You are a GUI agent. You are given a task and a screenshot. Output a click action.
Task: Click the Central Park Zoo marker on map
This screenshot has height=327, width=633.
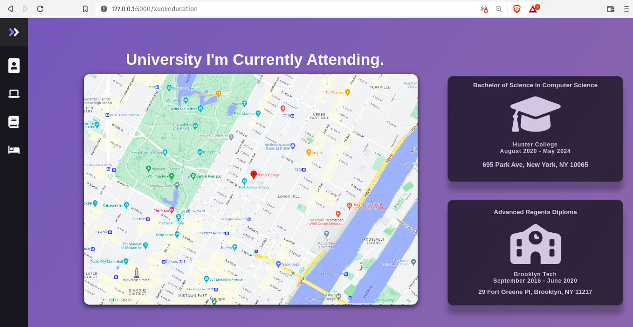pyautogui.click(x=193, y=176)
